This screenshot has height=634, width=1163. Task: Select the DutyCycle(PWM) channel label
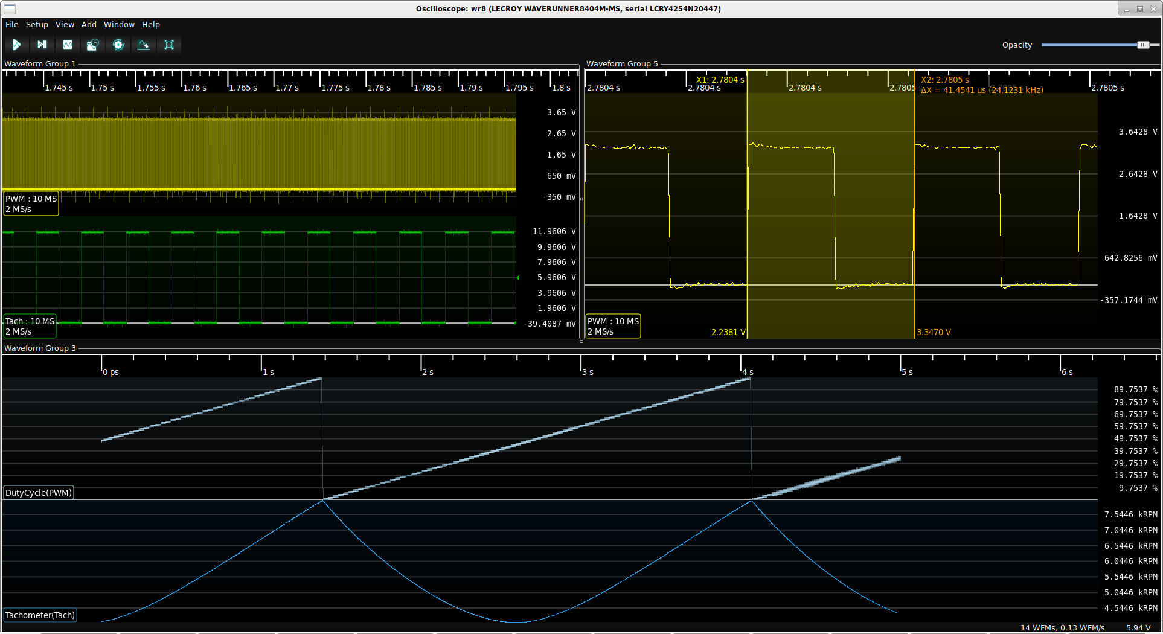coord(39,493)
